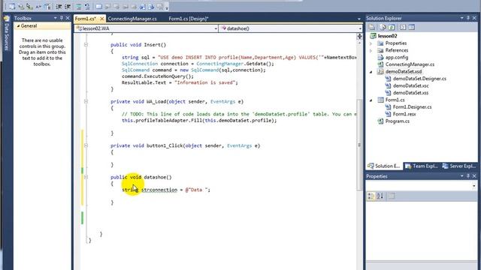This screenshot has width=481, height=270.
Task: Click Display Object Member List toolbar icon
Action: point(12,7)
